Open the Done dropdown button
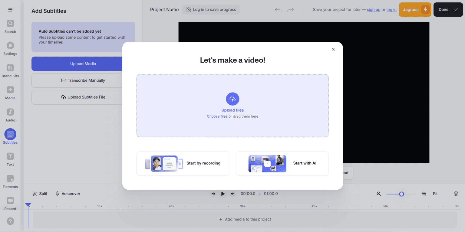Image resolution: width=465 pixels, height=232 pixels. coord(448,10)
